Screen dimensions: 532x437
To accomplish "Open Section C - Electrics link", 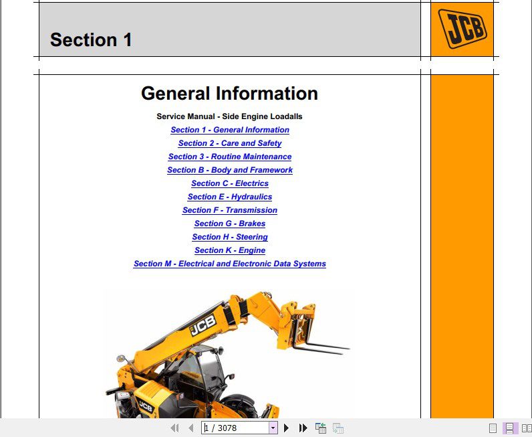I will [x=230, y=183].
